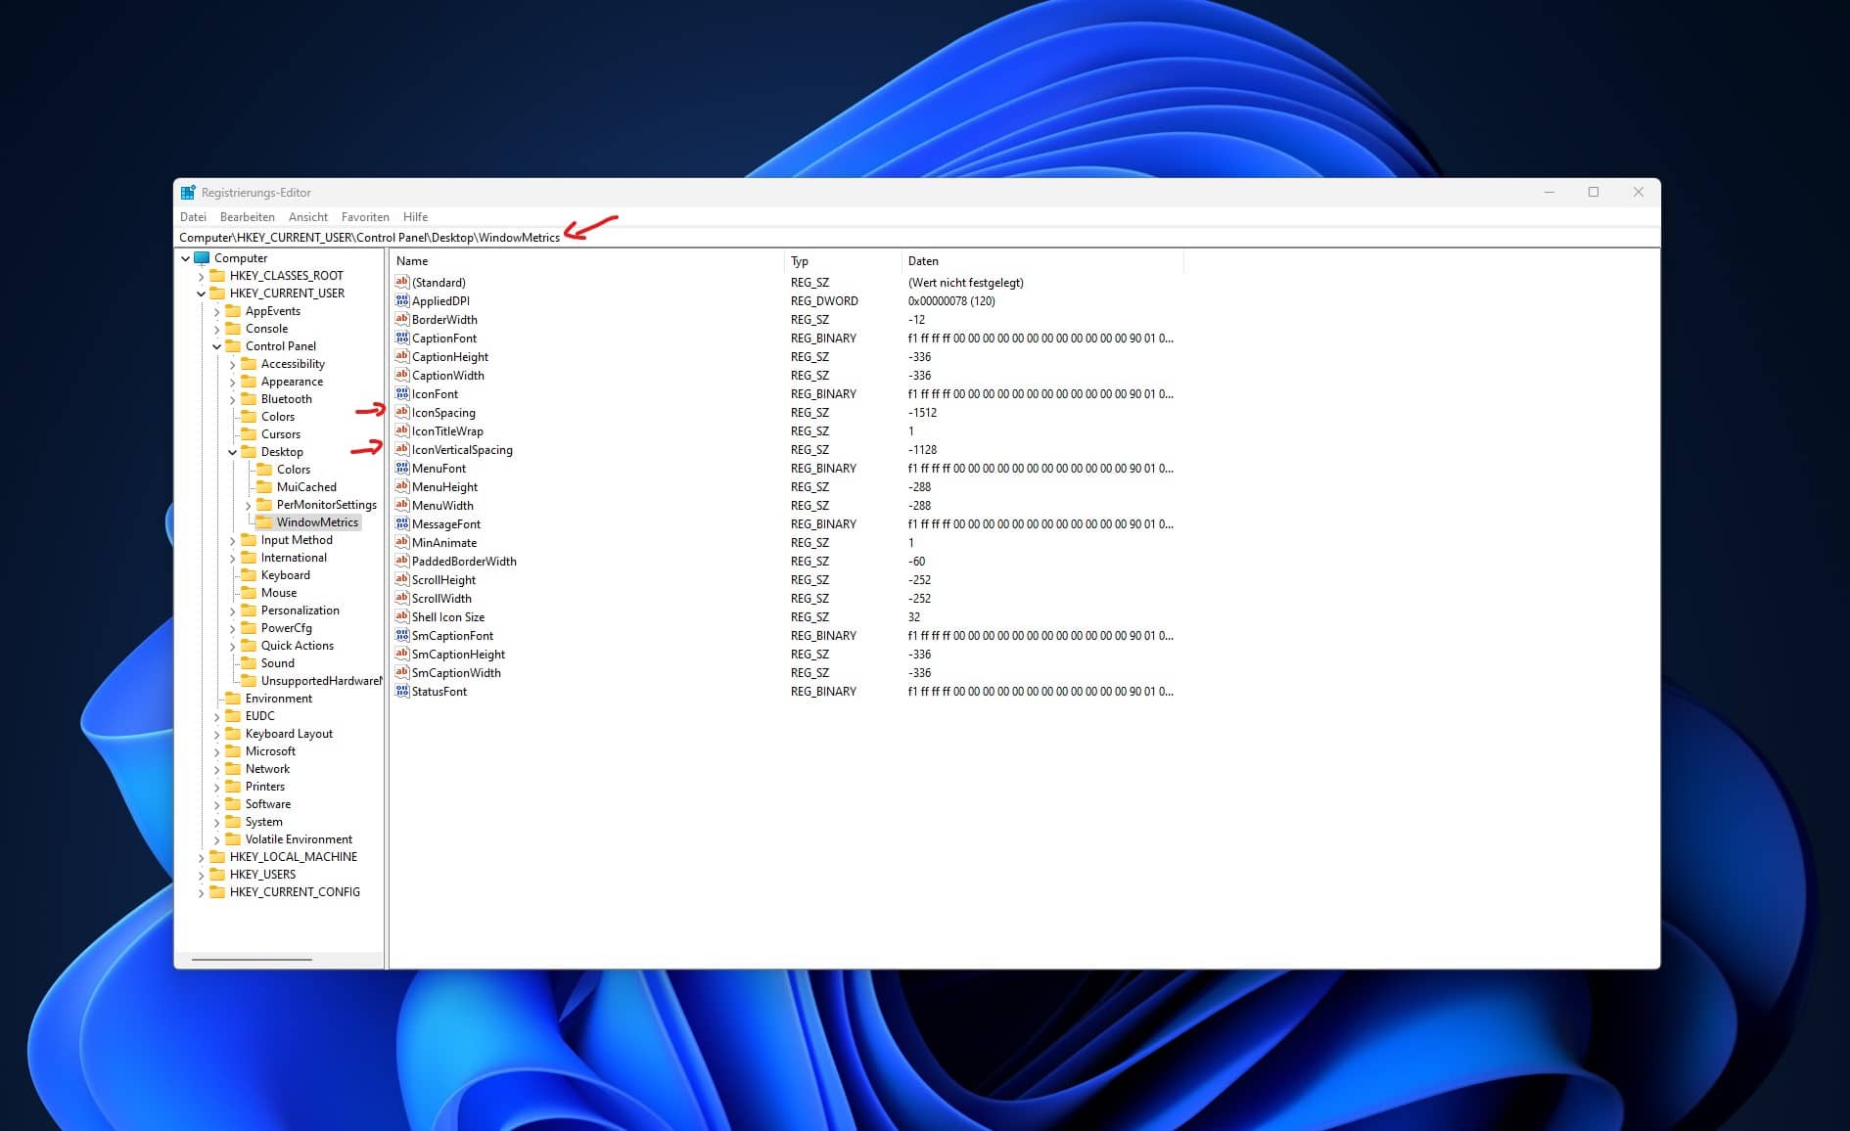Select the CaptionHeight value name

click(x=450, y=357)
